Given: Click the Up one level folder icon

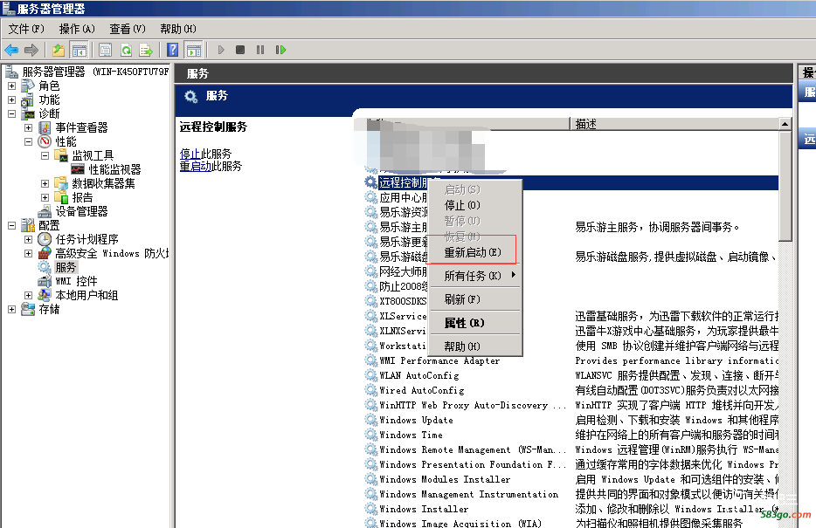Looking at the screenshot, I should (59, 50).
